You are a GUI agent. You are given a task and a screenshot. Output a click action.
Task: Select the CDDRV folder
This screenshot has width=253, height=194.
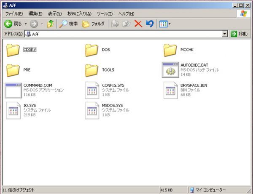(13, 50)
